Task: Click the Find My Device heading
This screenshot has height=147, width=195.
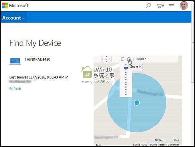Action: pos(35,43)
